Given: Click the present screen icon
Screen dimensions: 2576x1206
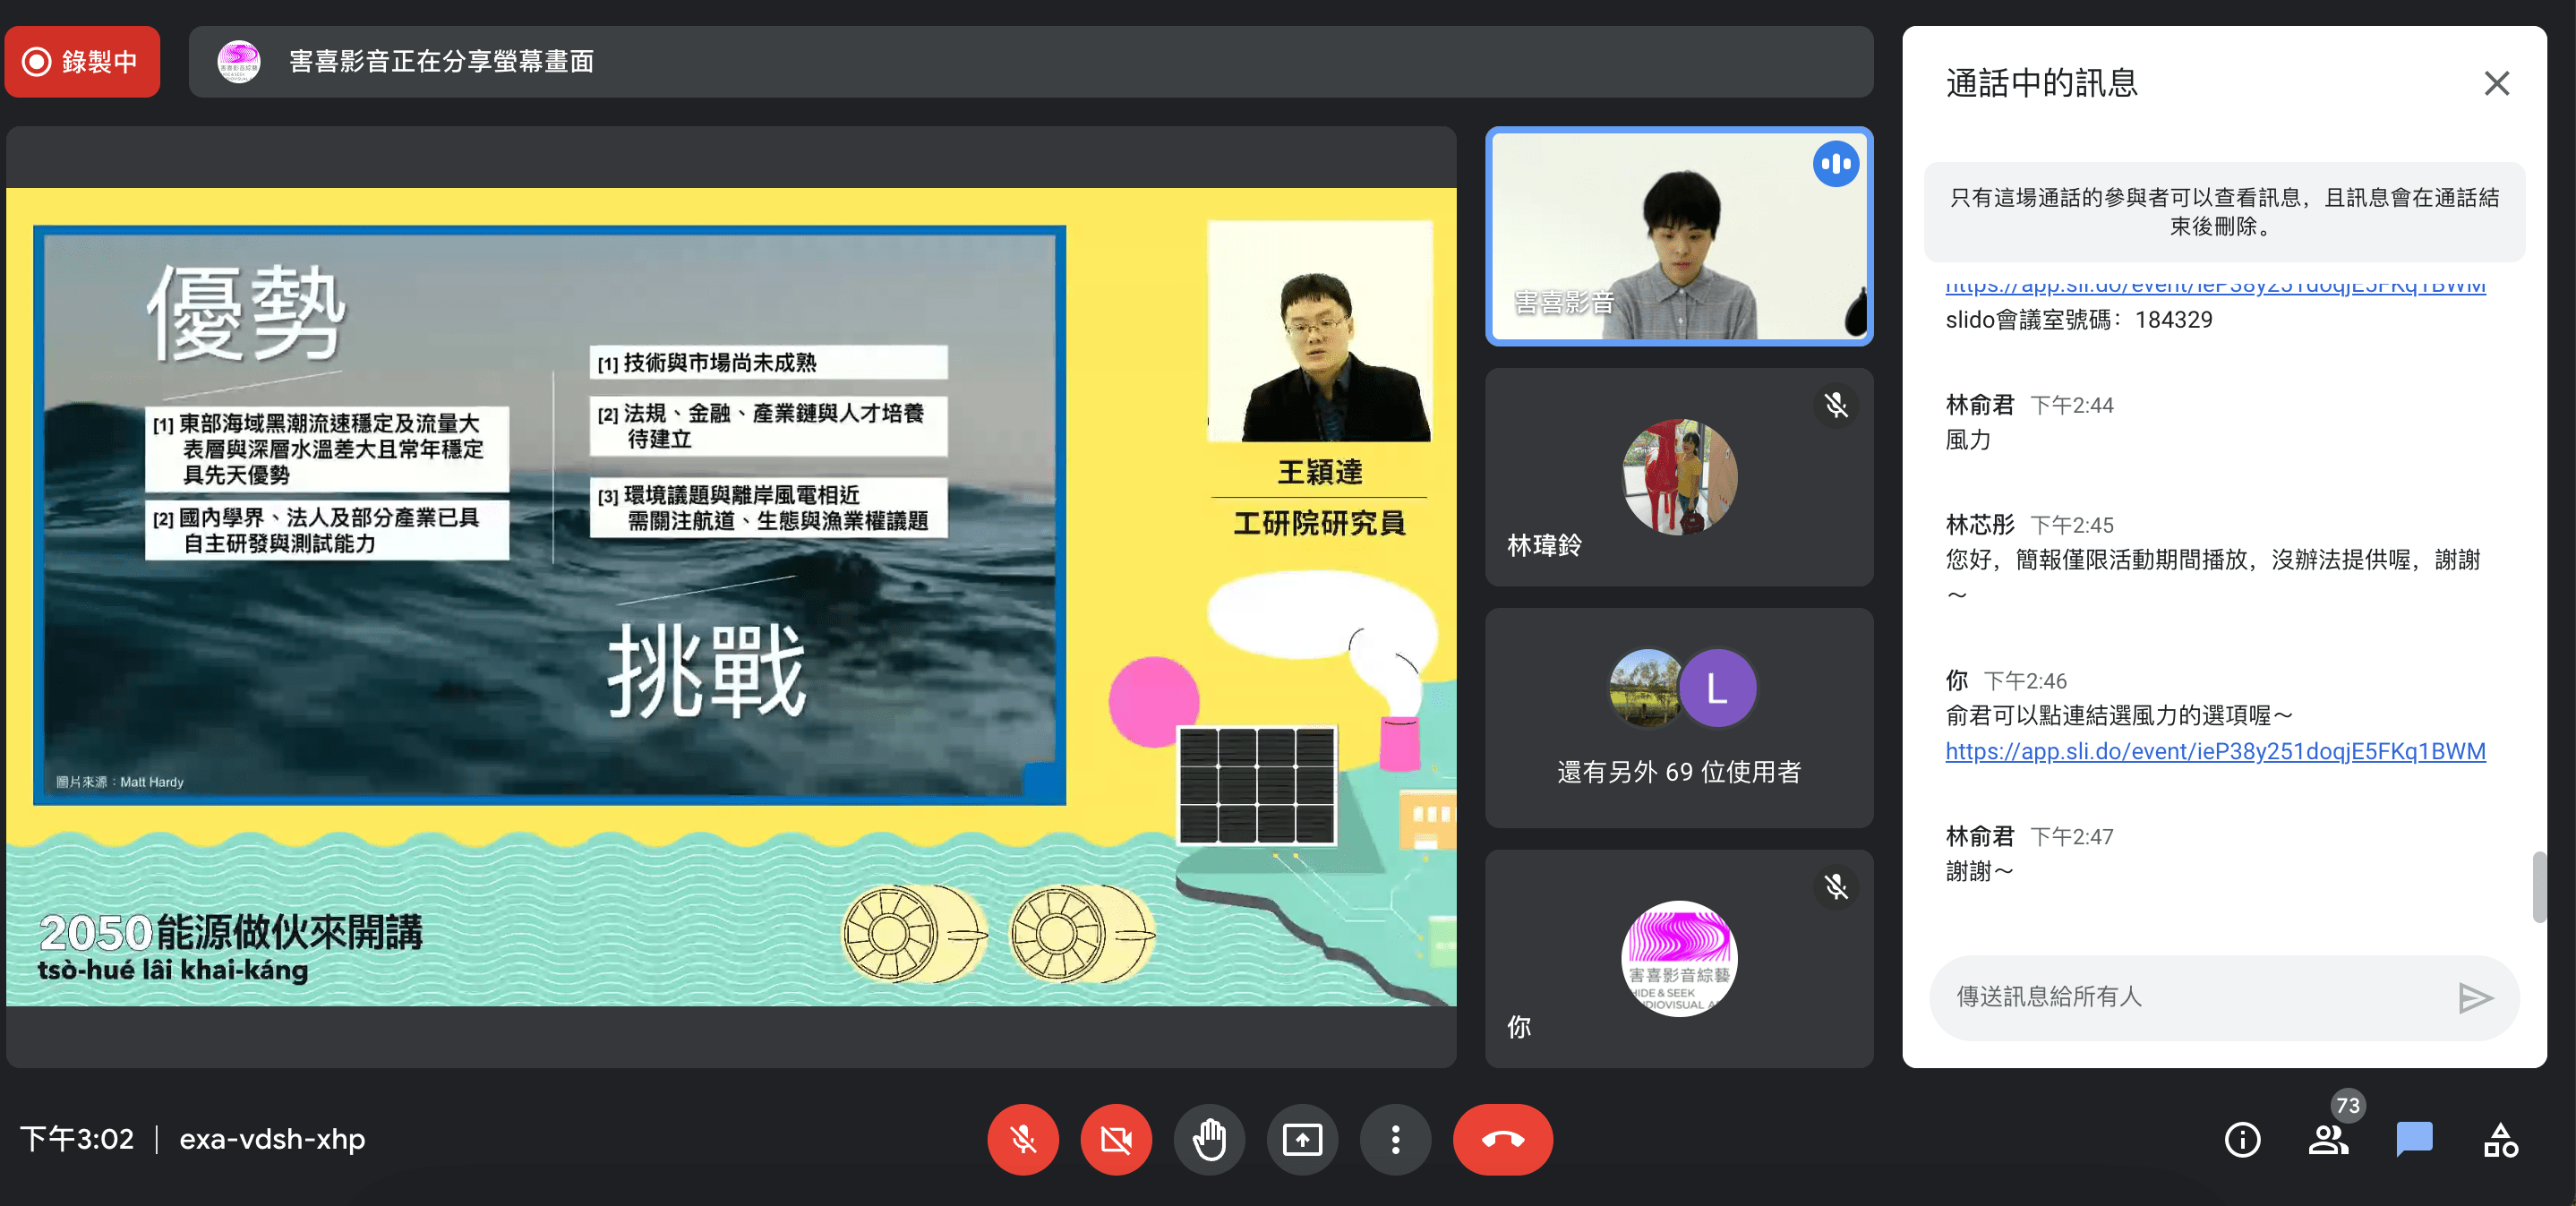Looking at the screenshot, I should click(x=1301, y=1139).
